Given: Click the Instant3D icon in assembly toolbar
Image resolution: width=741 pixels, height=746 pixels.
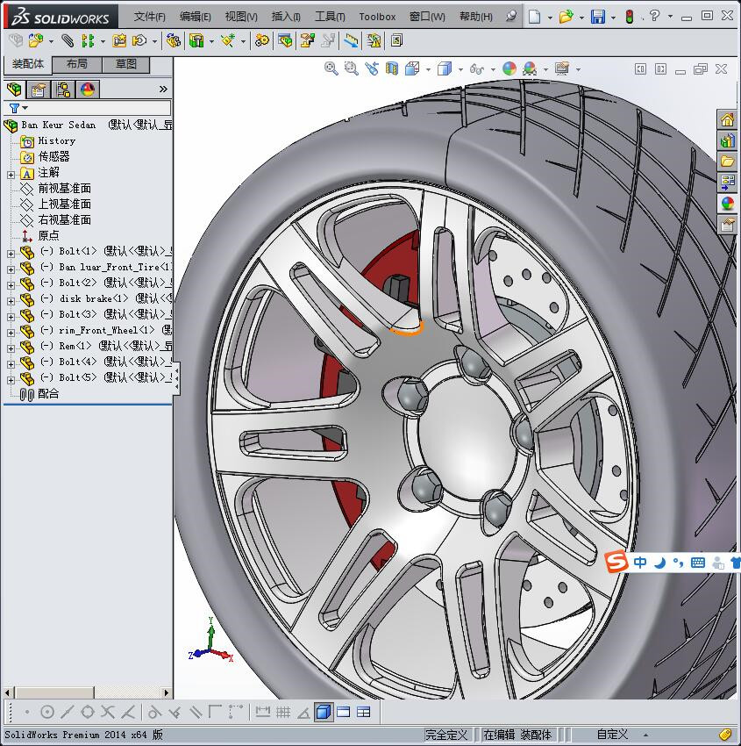Looking at the screenshot, I should (397, 41).
